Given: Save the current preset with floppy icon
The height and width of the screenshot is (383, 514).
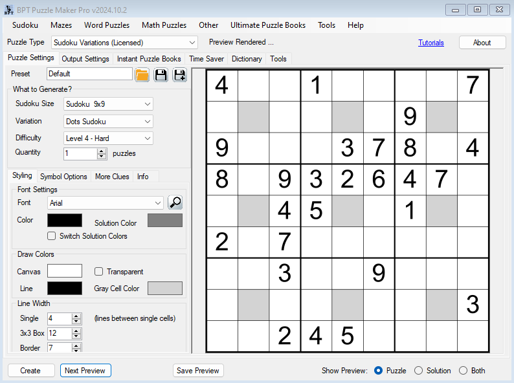Looking at the screenshot, I should pos(161,74).
